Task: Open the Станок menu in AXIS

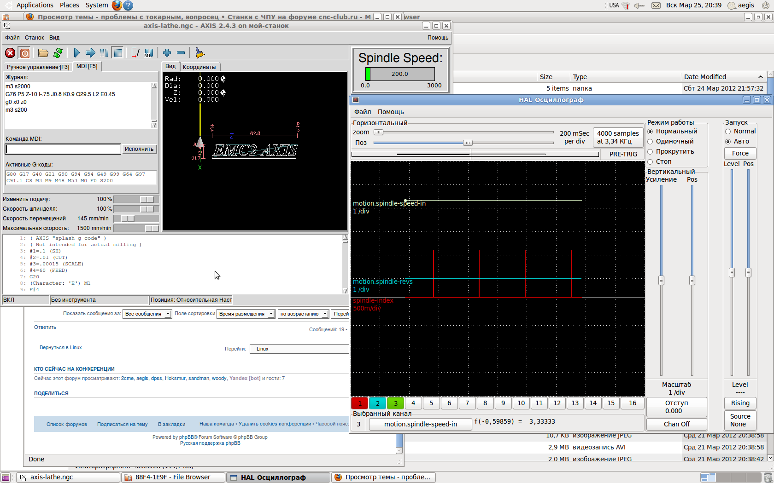Action: coord(34,38)
